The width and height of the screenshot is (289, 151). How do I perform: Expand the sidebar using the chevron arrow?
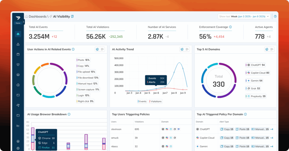pyautogui.click(x=24, y=22)
